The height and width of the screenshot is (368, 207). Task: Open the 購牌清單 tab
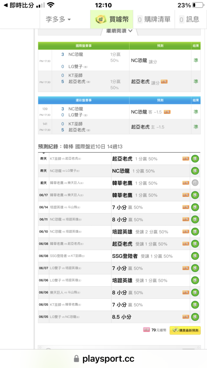pos(154,19)
